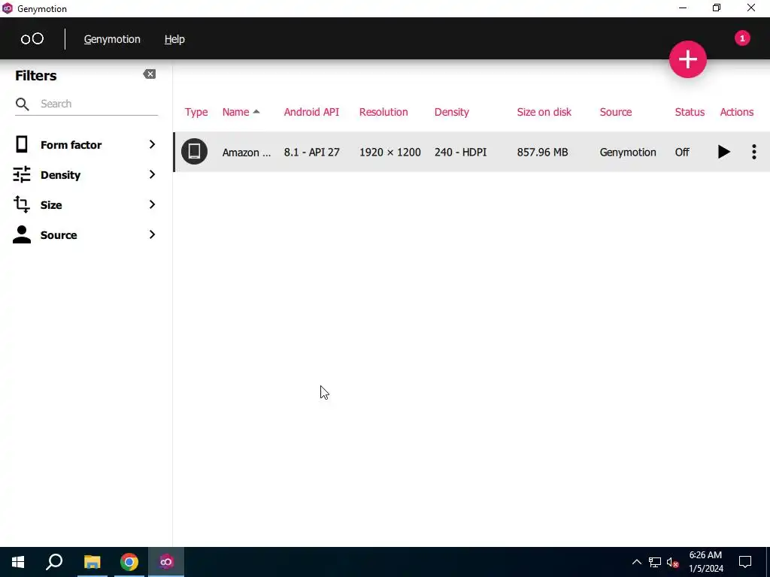770x577 pixels.
Task: Click the Genymotion source cell
Action: pyautogui.click(x=628, y=152)
